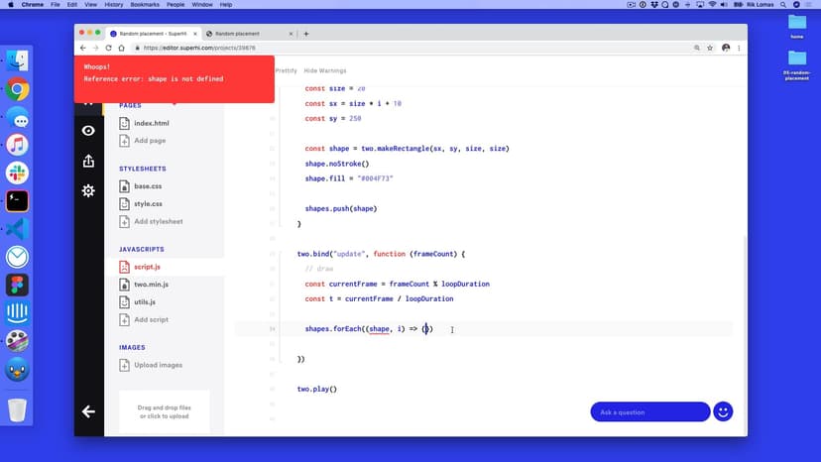Click the smiley face help button
Screen dimensions: 821x462
click(x=723, y=411)
